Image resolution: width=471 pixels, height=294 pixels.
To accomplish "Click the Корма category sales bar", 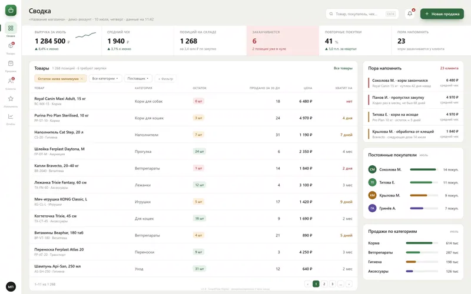I will [422, 243].
